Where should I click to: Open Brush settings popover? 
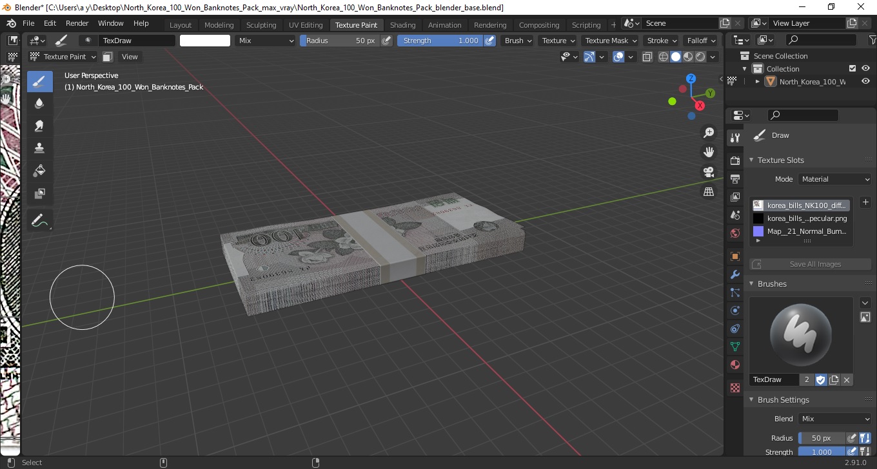(x=518, y=41)
